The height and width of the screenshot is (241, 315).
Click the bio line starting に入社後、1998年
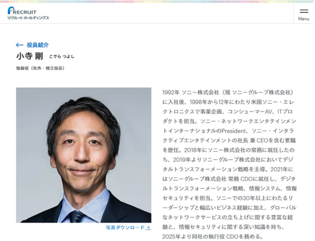click(228, 102)
